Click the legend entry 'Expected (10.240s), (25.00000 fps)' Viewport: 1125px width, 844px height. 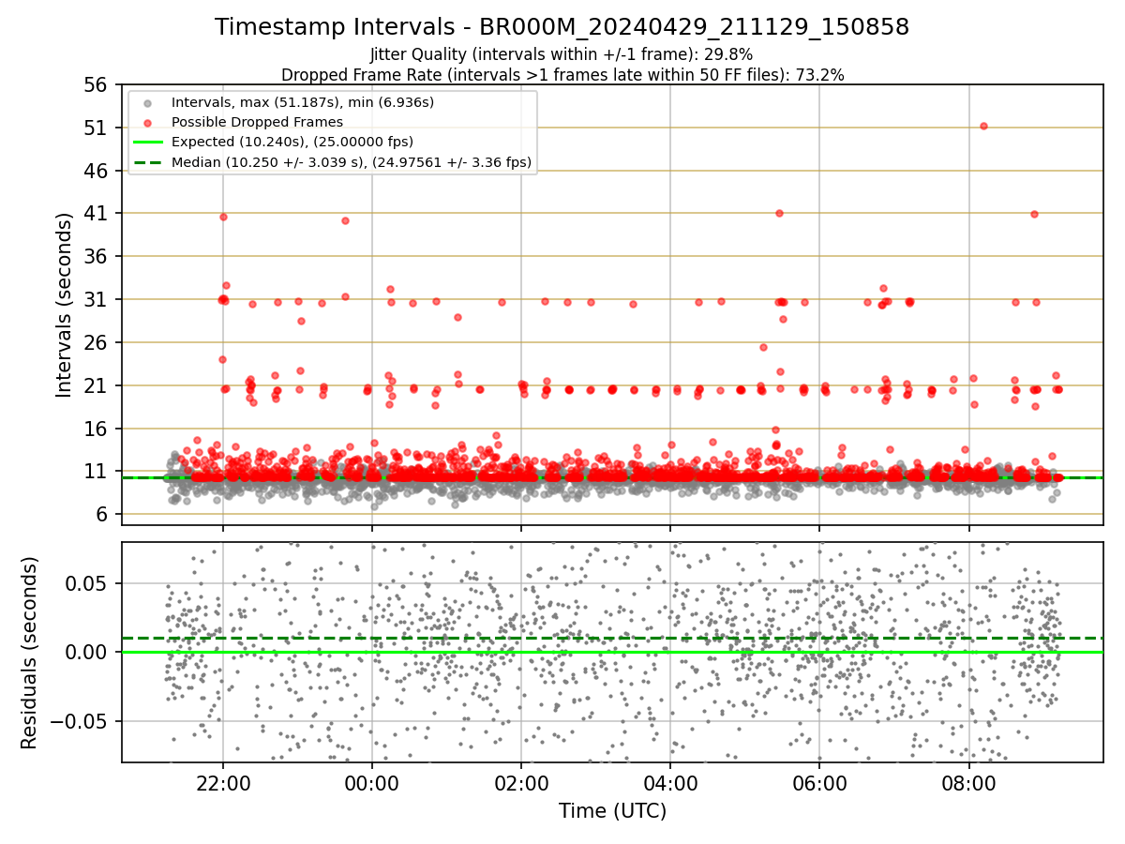tap(292, 142)
